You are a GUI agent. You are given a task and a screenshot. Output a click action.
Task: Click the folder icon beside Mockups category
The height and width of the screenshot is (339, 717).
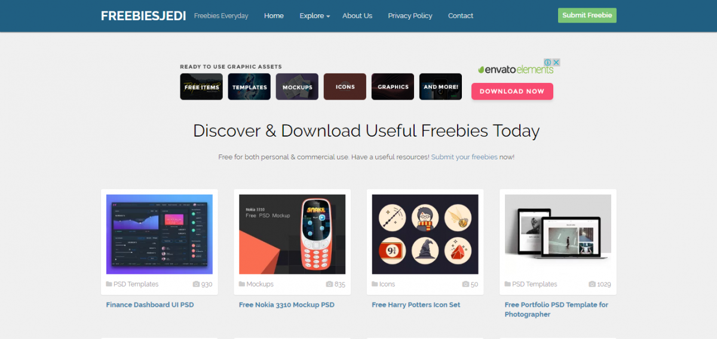point(242,284)
